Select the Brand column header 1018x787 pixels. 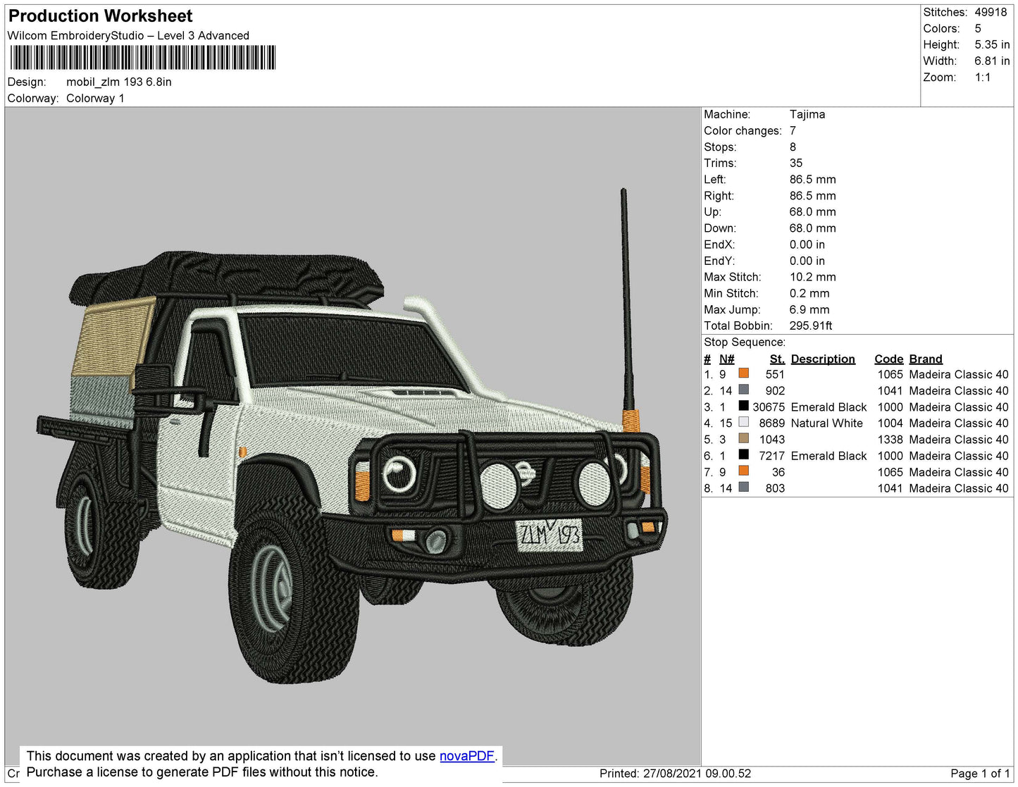click(926, 359)
